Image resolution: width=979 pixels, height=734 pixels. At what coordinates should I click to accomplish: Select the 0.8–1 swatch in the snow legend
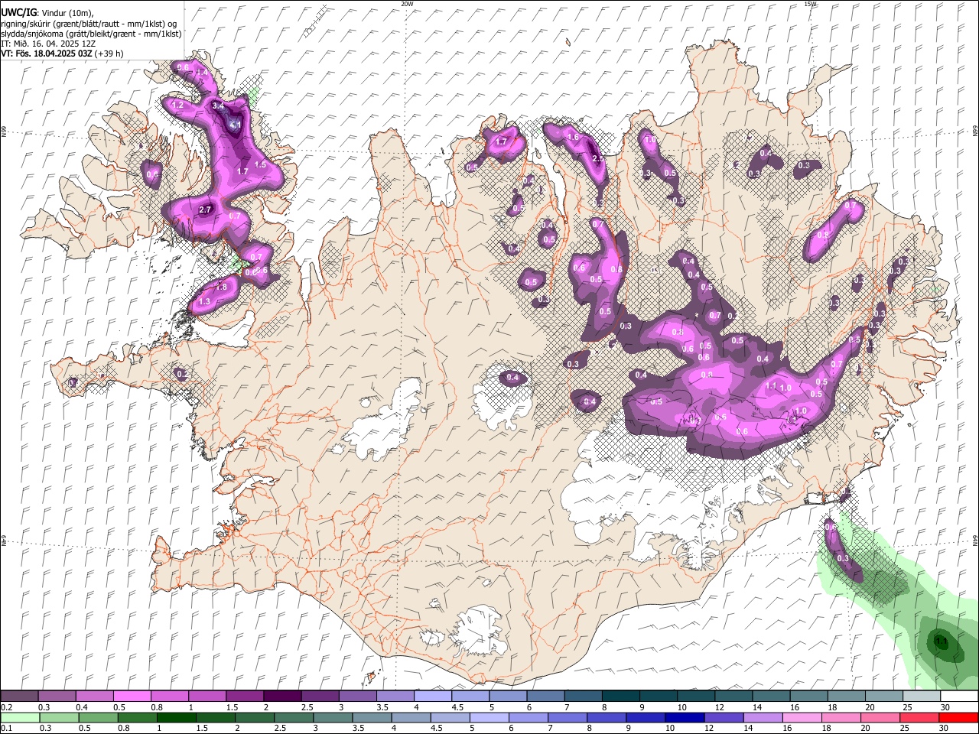point(170,697)
